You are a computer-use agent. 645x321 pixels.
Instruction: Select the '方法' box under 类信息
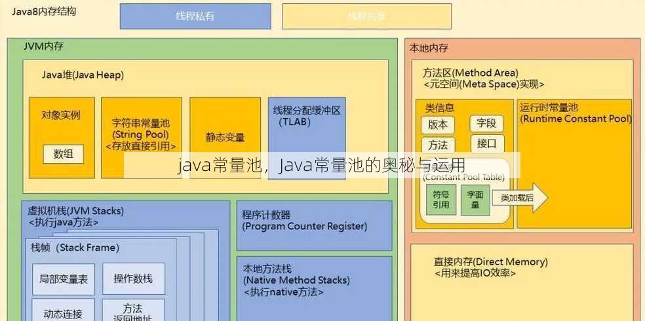(x=438, y=145)
